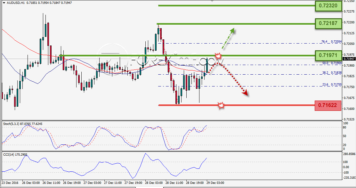Click the 27 Dec 03:00 time label
This screenshot has height=188, width=356.
click(x=92, y=183)
